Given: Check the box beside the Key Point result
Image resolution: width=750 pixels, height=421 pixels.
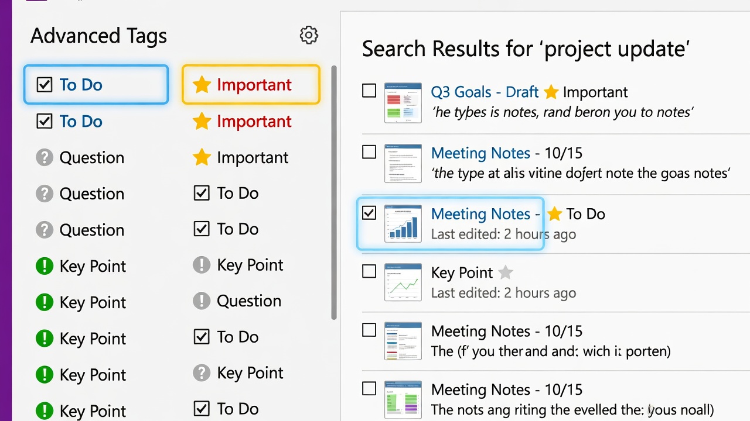Looking at the screenshot, I should coord(369,271).
